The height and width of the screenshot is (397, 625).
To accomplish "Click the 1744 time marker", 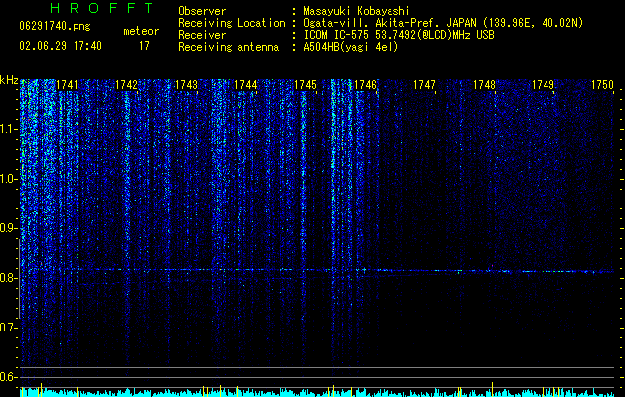I will pos(246,85).
